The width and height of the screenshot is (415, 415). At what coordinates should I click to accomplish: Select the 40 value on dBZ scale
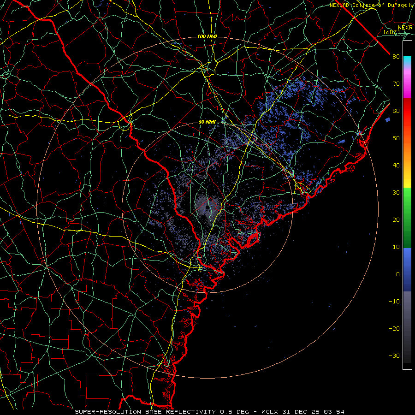396,165
